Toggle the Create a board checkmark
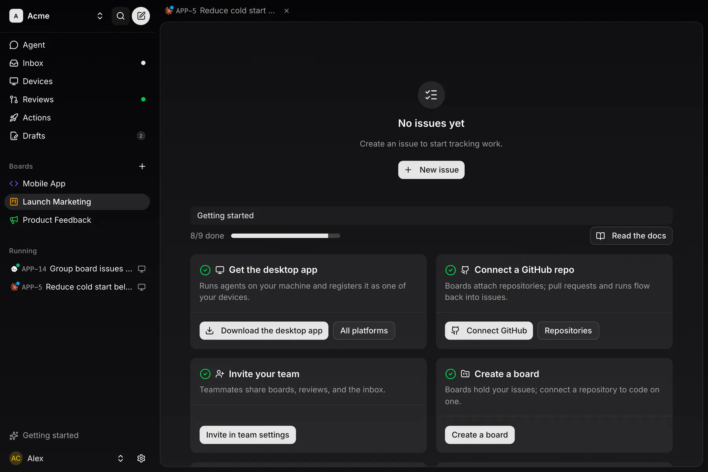 point(451,374)
